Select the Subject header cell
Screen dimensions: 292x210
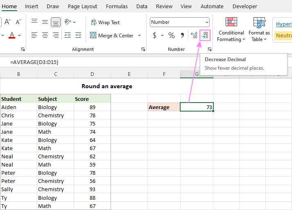(x=56, y=99)
